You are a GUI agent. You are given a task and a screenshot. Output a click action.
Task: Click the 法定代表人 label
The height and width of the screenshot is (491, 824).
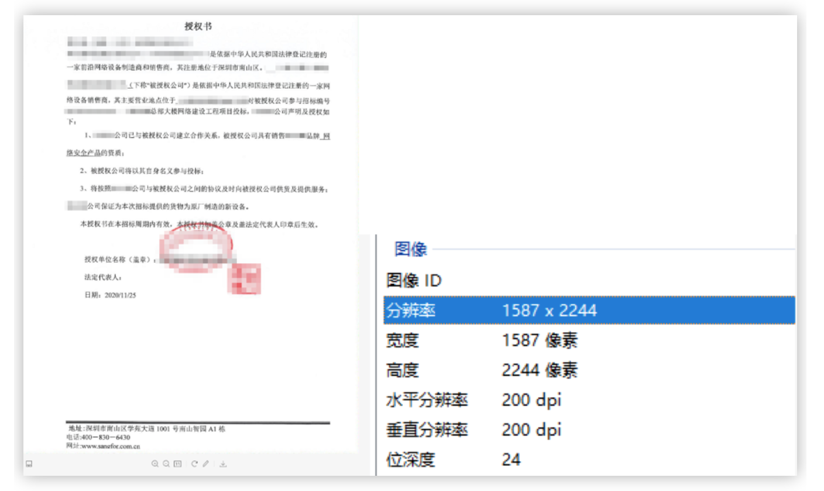(103, 278)
